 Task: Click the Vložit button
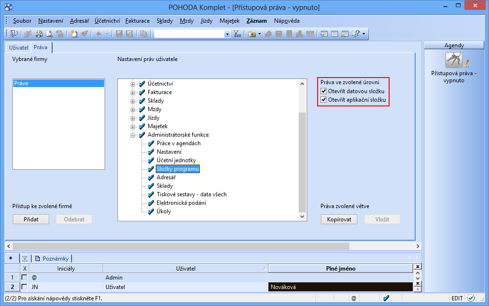pyautogui.click(x=382, y=219)
